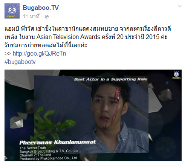Open the award nominee photo thumbnail
185x166 pixels.
coord(93,115)
